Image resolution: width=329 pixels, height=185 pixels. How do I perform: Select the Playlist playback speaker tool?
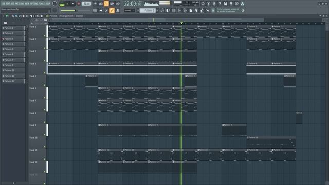[x=42, y=16]
